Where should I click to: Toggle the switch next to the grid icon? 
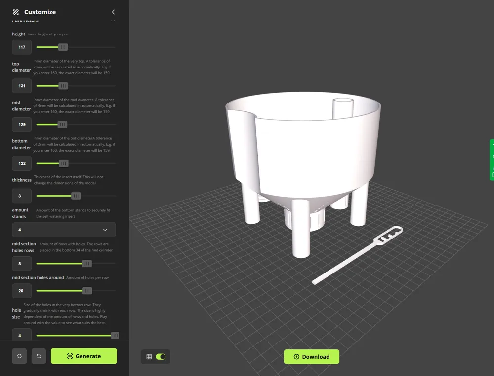[162, 356]
